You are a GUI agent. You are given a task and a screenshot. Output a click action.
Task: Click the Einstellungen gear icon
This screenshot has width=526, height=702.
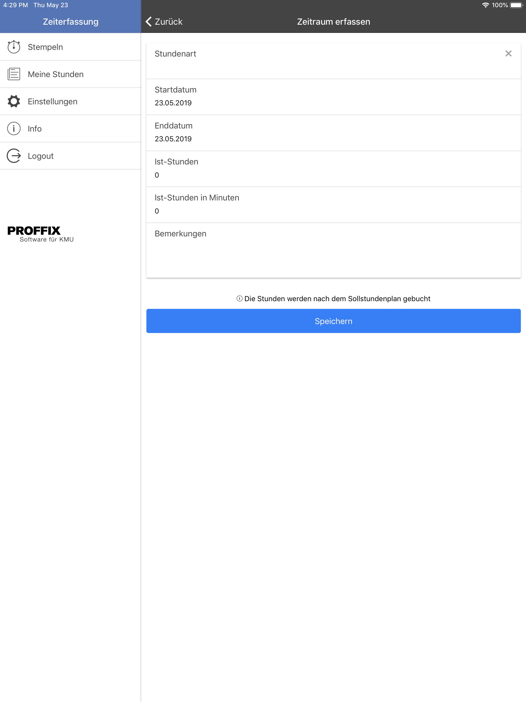14,101
